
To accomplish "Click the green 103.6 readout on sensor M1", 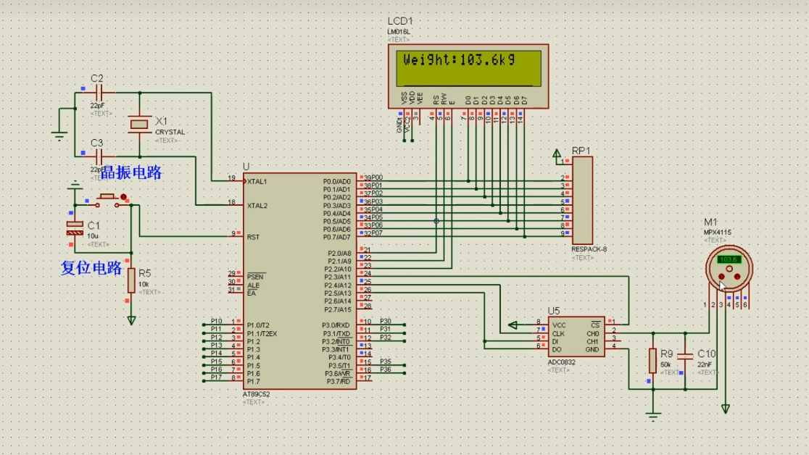I will [x=729, y=259].
